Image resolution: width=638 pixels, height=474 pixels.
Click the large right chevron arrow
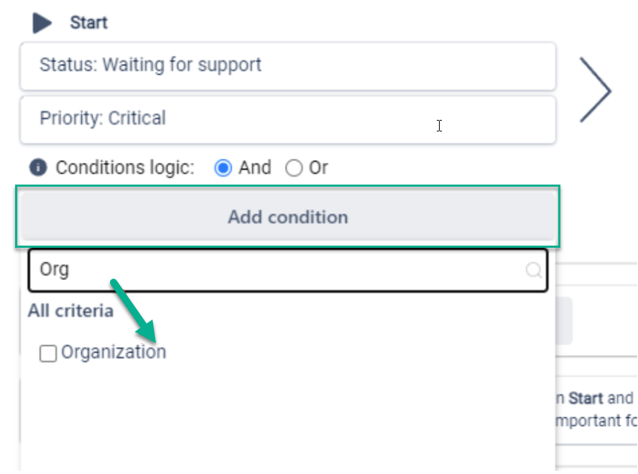coord(595,90)
